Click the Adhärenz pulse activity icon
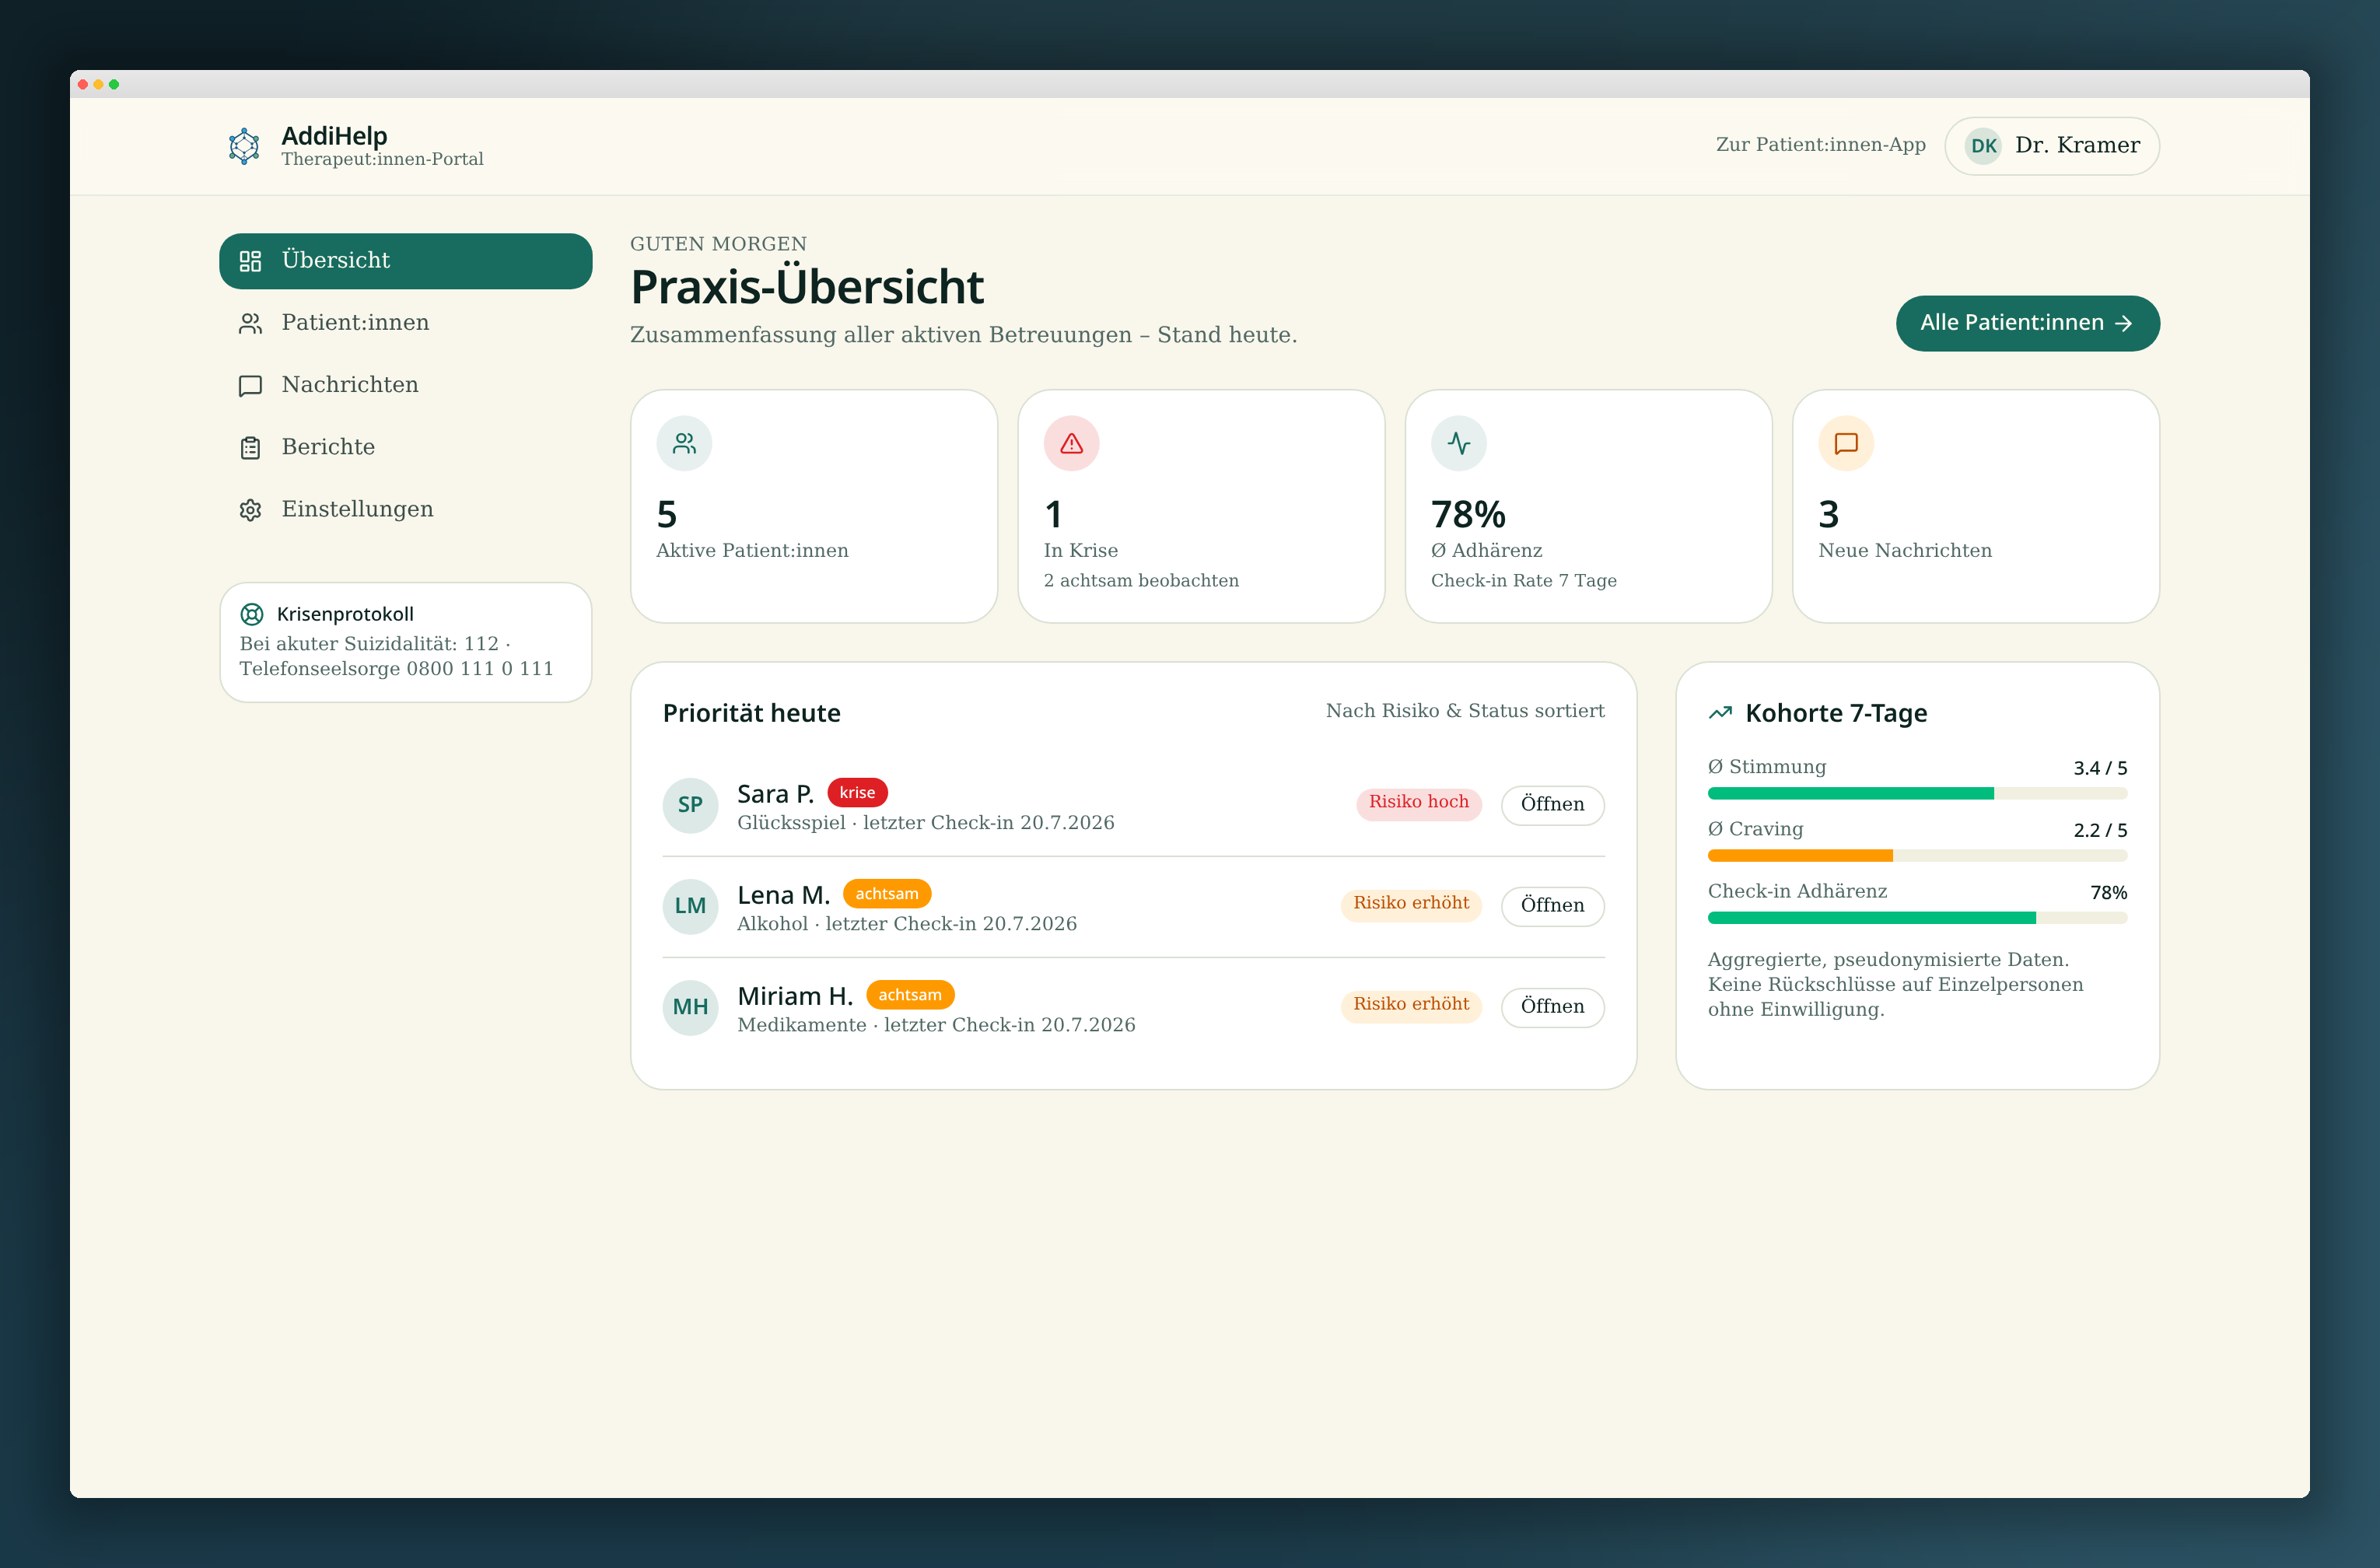 point(1458,443)
